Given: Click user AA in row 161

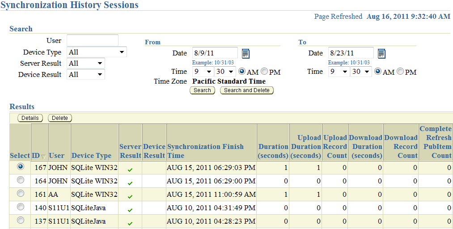Looking at the screenshot, I should [x=54, y=195].
